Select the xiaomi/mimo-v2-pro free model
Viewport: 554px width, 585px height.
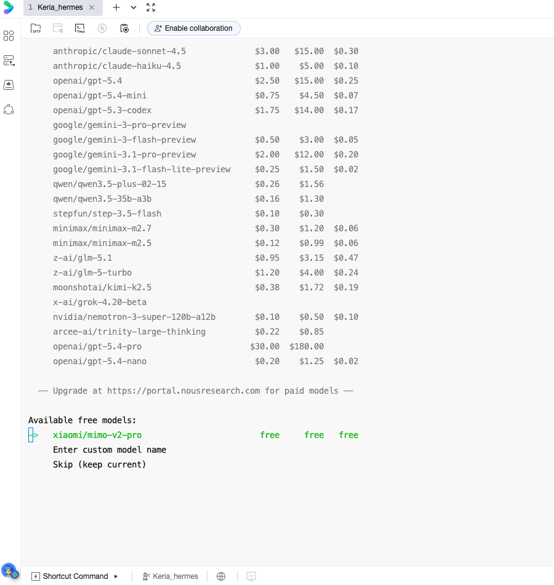click(x=97, y=435)
